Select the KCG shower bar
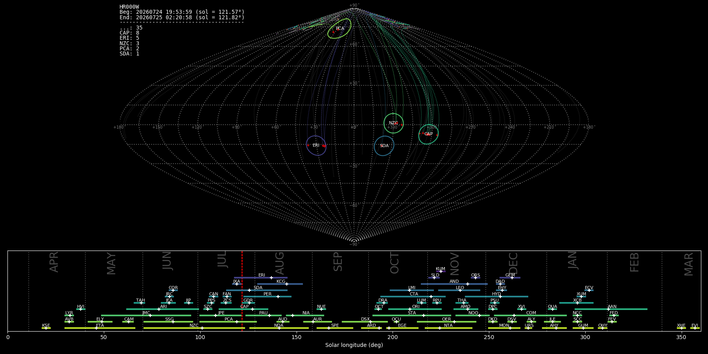This screenshot has height=354, width=708. (x=280, y=284)
